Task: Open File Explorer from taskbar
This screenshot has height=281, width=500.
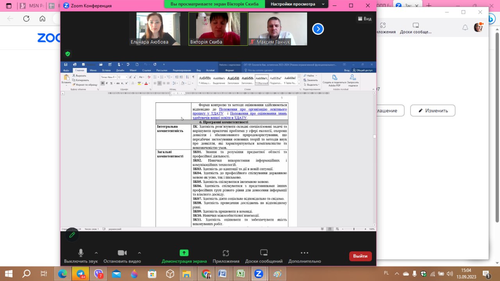Action: pos(187,274)
